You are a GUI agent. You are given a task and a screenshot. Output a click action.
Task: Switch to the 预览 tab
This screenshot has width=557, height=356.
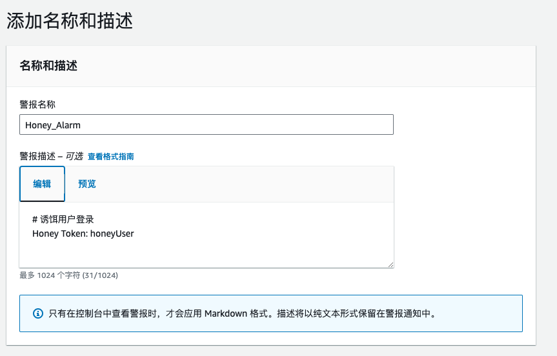(x=87, y=184)
